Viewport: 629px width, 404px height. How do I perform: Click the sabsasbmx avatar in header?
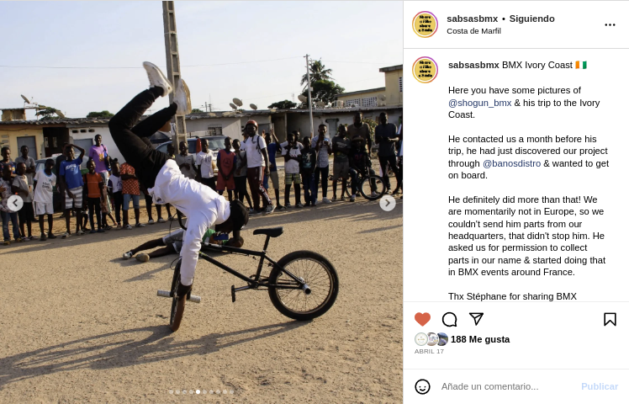[425, 24]
